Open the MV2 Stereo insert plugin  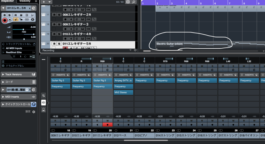click(x=123, y=92)
